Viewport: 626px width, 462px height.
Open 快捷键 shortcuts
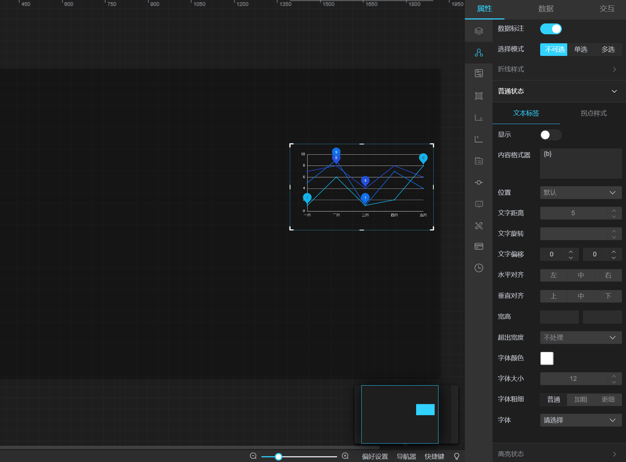435,457
